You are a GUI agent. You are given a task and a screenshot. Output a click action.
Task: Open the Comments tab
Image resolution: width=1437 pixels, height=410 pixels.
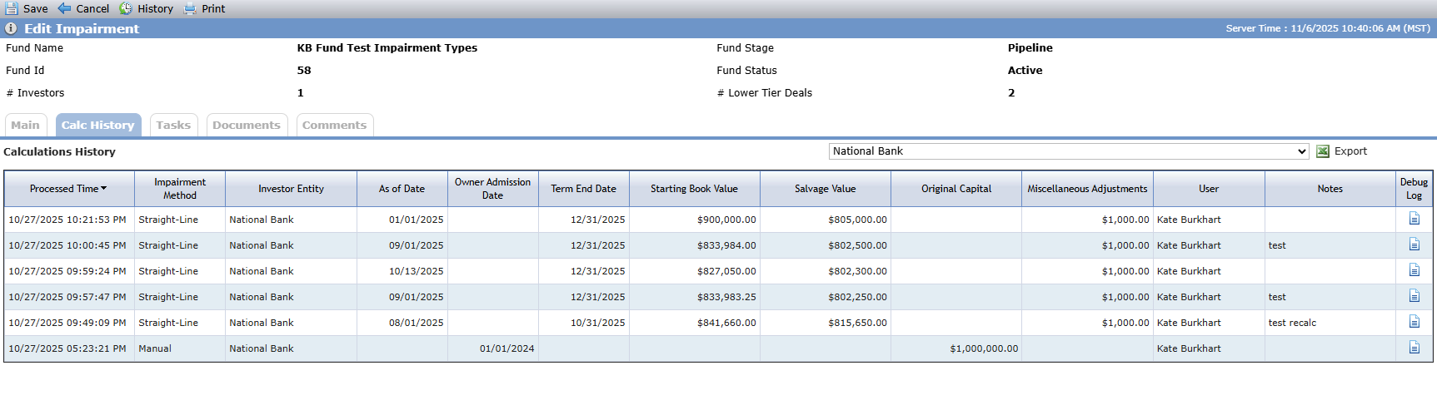pyautogui.click(x=335, y=125)
